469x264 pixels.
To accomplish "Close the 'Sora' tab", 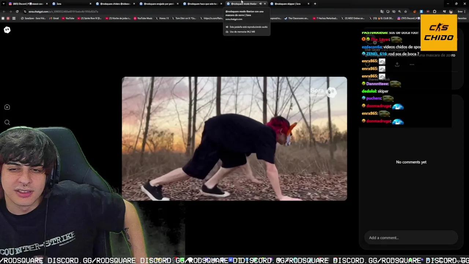I will click(x=90, y=4).
